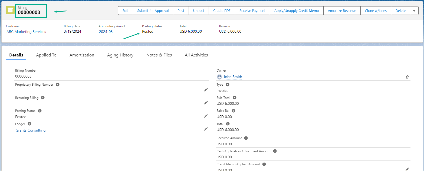Open the Amortization tab
This screenshot has height=171, width=424.
[82, 55]
